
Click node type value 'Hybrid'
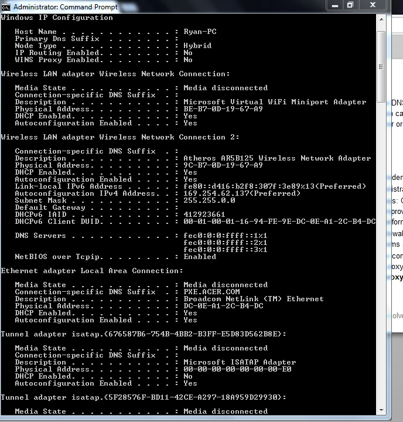tap(197, 46)
